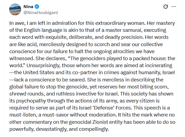Open the three-dot More options menu

coord(174,7)
